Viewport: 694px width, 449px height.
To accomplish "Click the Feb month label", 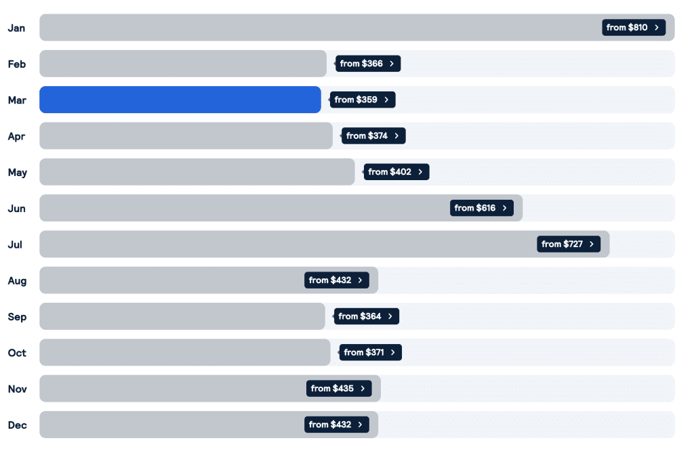I will 17,64.
